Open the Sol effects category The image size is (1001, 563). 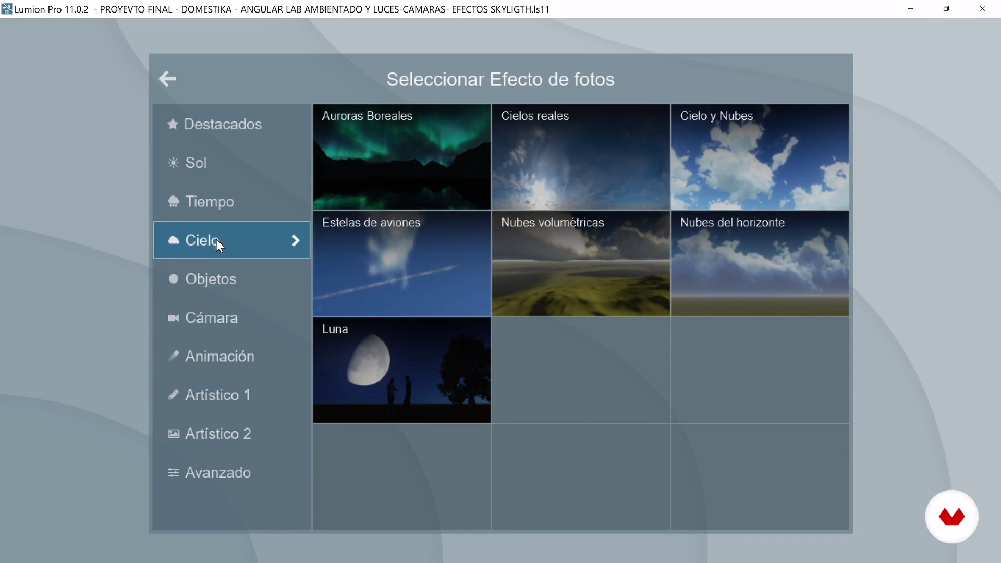[x=232, y=163]
